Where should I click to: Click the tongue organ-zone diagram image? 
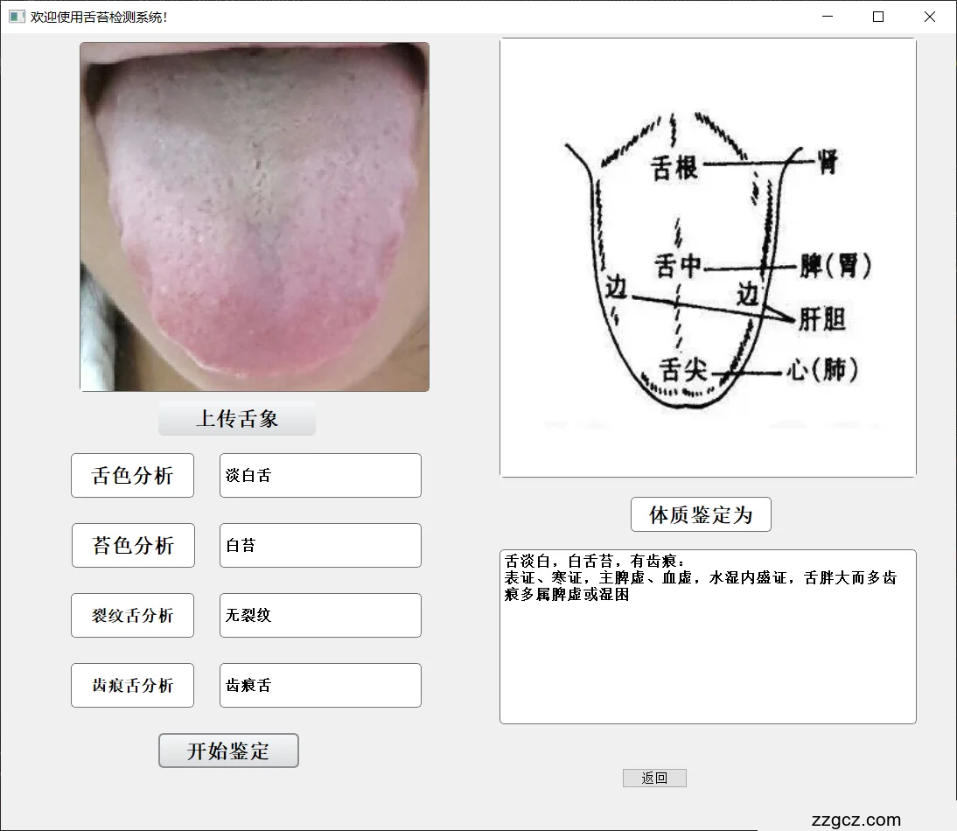point(708,258)
